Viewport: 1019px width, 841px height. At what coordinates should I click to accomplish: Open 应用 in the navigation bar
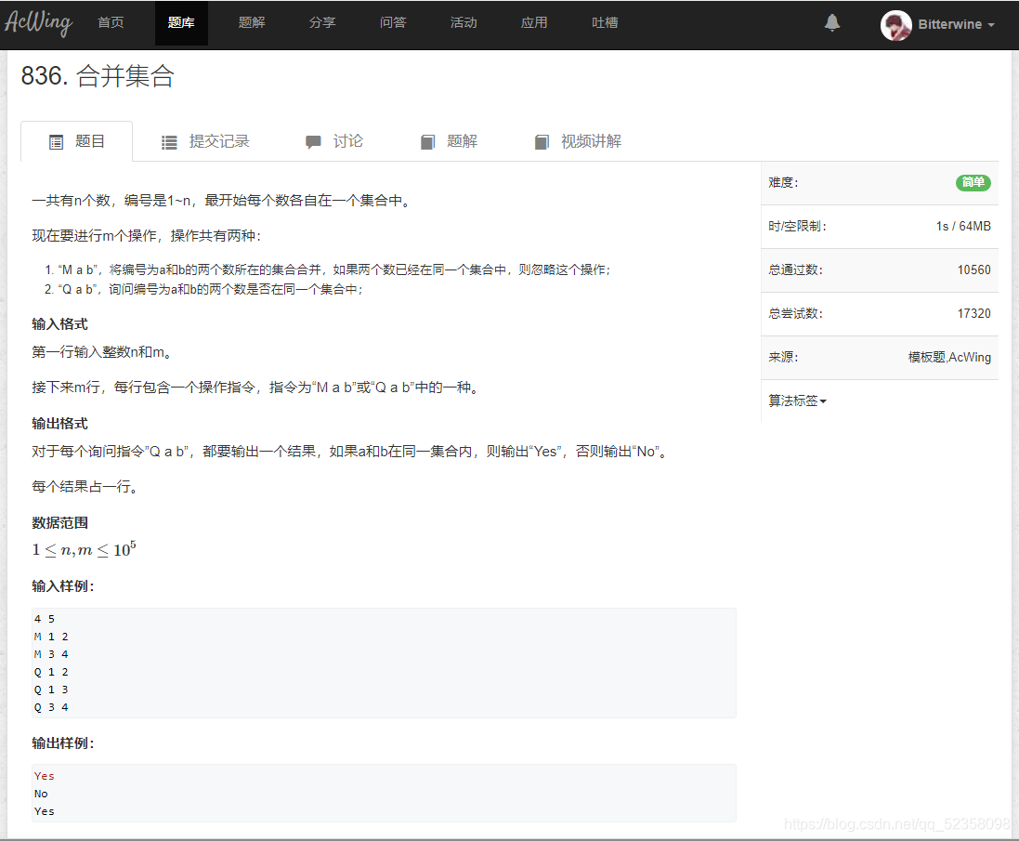click(x=534, y=22)
